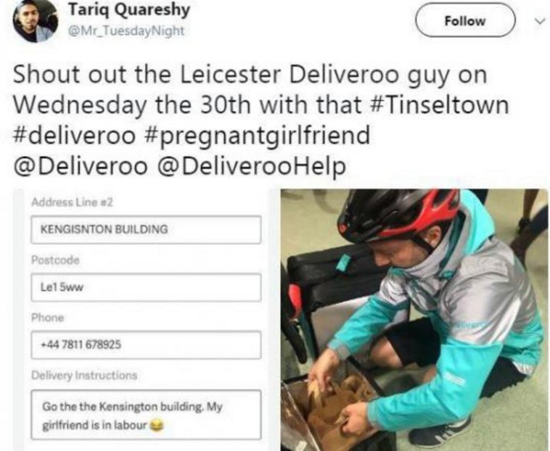Visit the @DeliverooHelp mention

click(x=251, y=167)
